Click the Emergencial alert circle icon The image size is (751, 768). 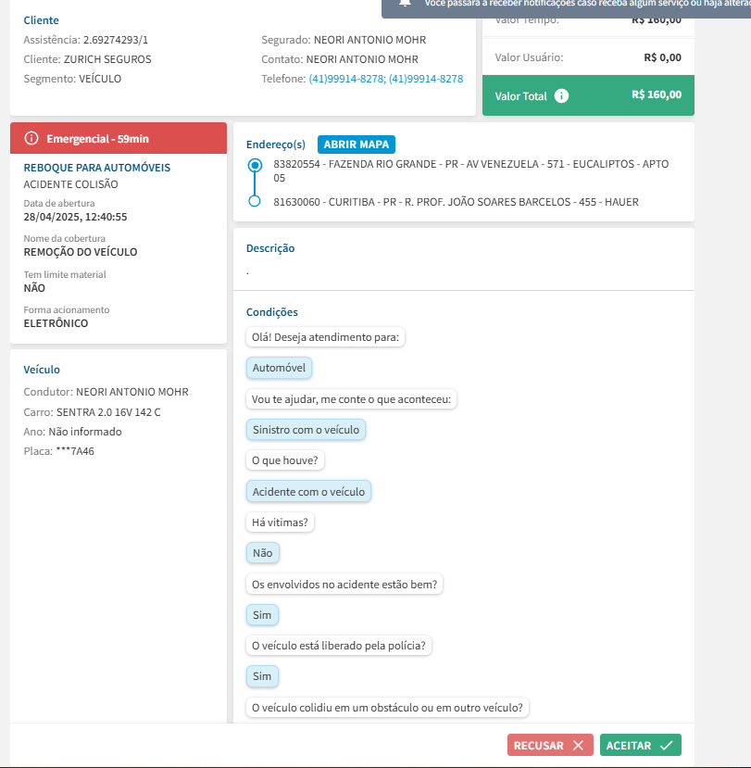31,139
